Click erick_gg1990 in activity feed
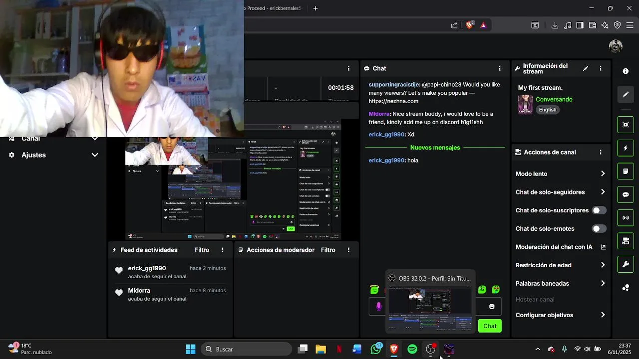 tap(147, 268)
